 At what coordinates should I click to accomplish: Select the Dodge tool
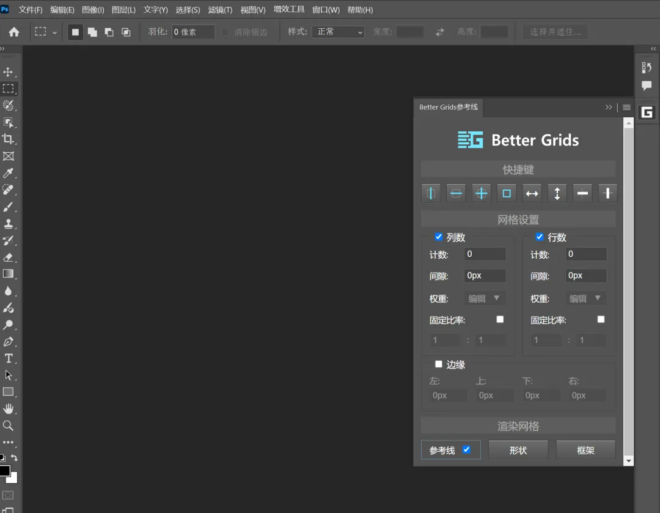[x=8, y=325]
